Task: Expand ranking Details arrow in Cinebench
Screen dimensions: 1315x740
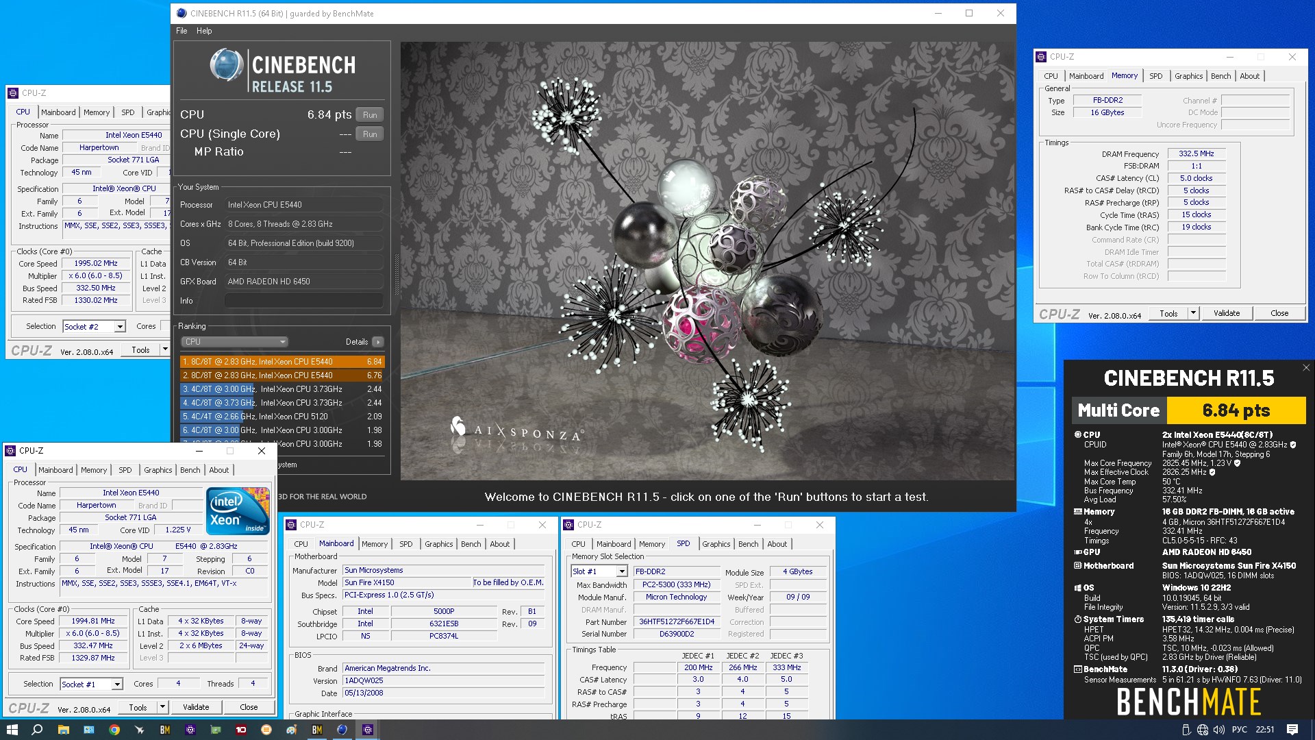Action: 378,342
